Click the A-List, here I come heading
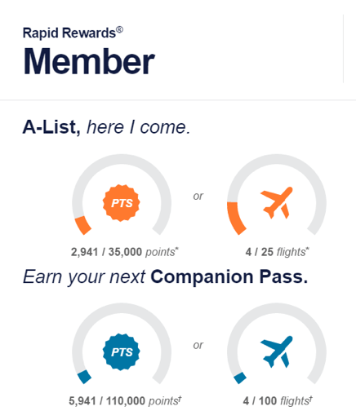This screenshot has width=356, height=411. (x=106, y=127)
